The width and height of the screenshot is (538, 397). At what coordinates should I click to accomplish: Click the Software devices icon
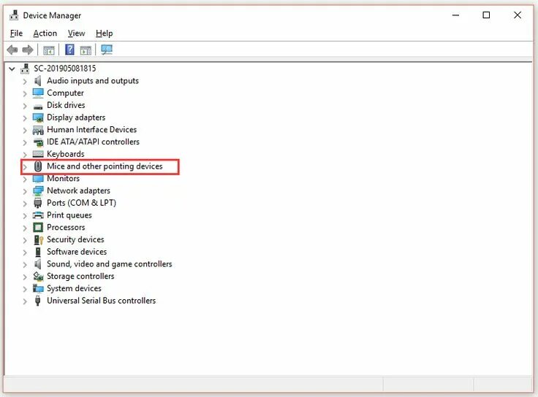(38, 252)
